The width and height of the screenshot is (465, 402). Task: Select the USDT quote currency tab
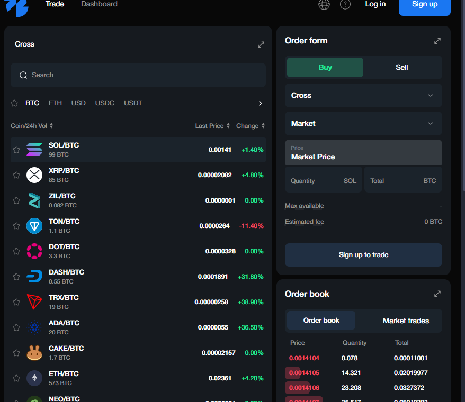(x=133, y=103)
